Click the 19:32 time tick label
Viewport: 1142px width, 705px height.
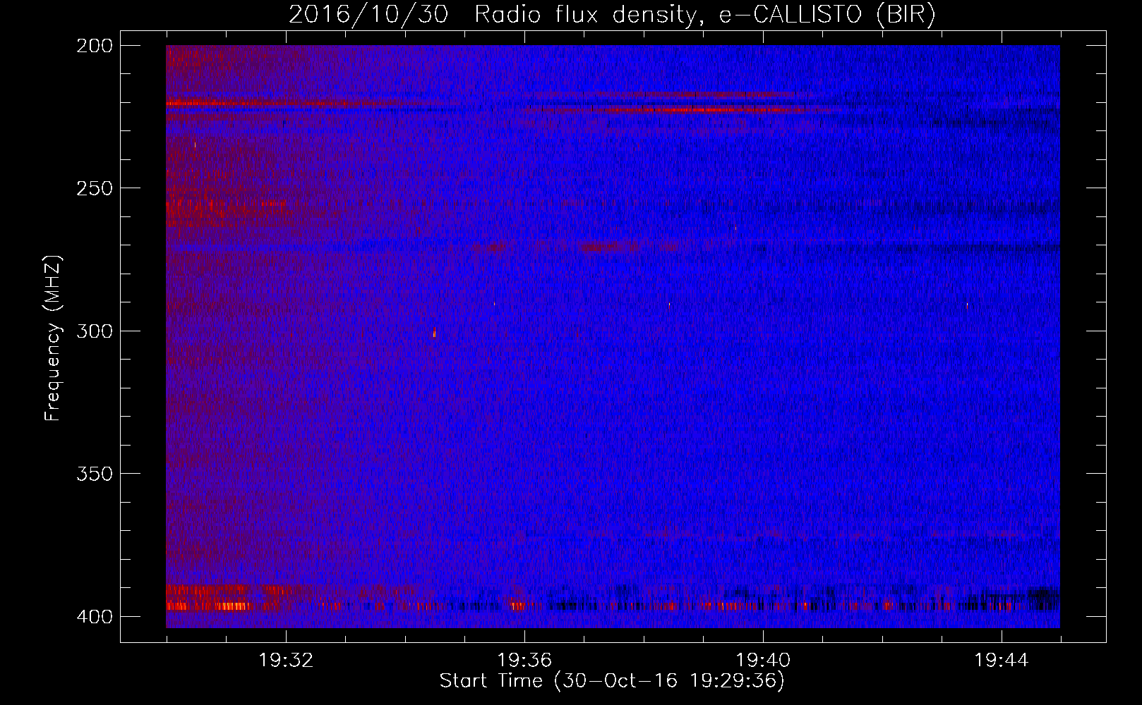(x=286, y=661)
